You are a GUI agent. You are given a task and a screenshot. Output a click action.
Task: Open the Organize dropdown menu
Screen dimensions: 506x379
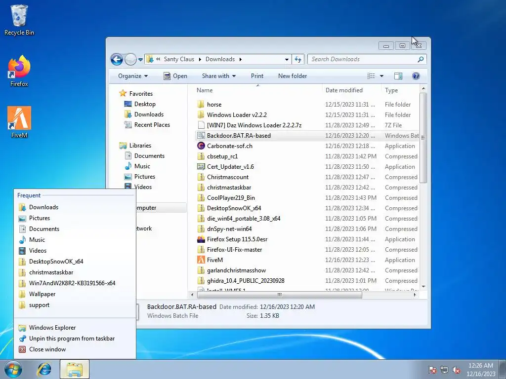132,76
